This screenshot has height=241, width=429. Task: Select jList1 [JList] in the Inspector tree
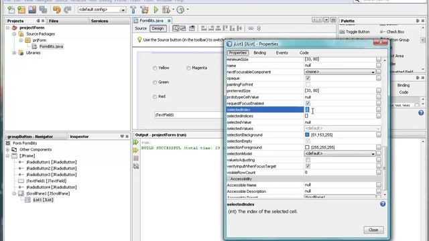[43, 199]
